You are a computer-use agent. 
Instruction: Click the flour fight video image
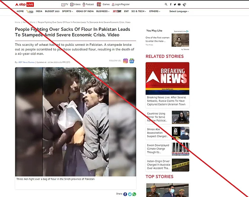75,122
